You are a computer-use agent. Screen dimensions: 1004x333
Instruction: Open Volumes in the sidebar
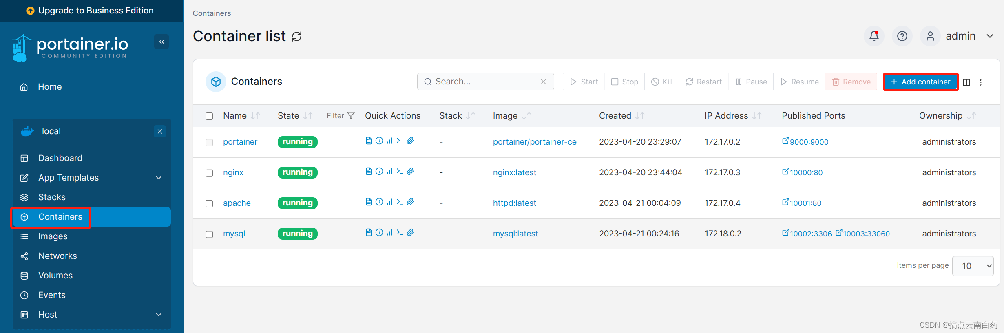92,276
